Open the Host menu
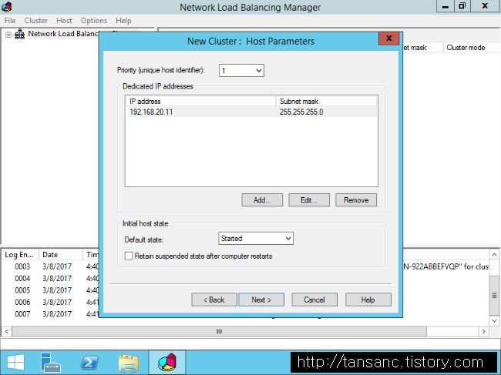Viewport: 501px width, 375px height. coord(64,21)
